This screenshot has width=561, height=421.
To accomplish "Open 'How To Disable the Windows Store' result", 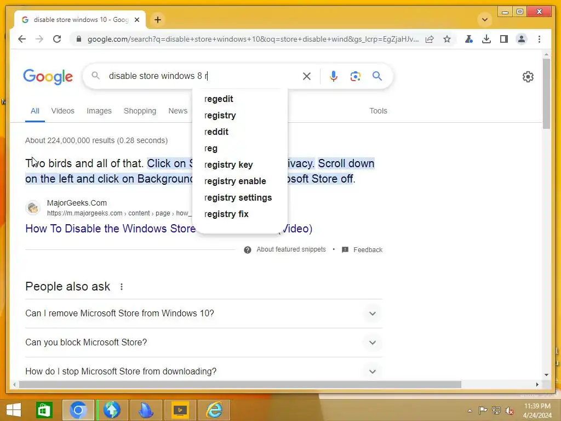I will pyautogui.click(x=111, y=229).
